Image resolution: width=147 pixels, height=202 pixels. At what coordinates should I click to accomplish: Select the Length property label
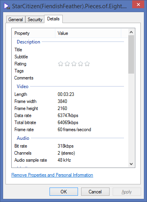tap(21, 94)
